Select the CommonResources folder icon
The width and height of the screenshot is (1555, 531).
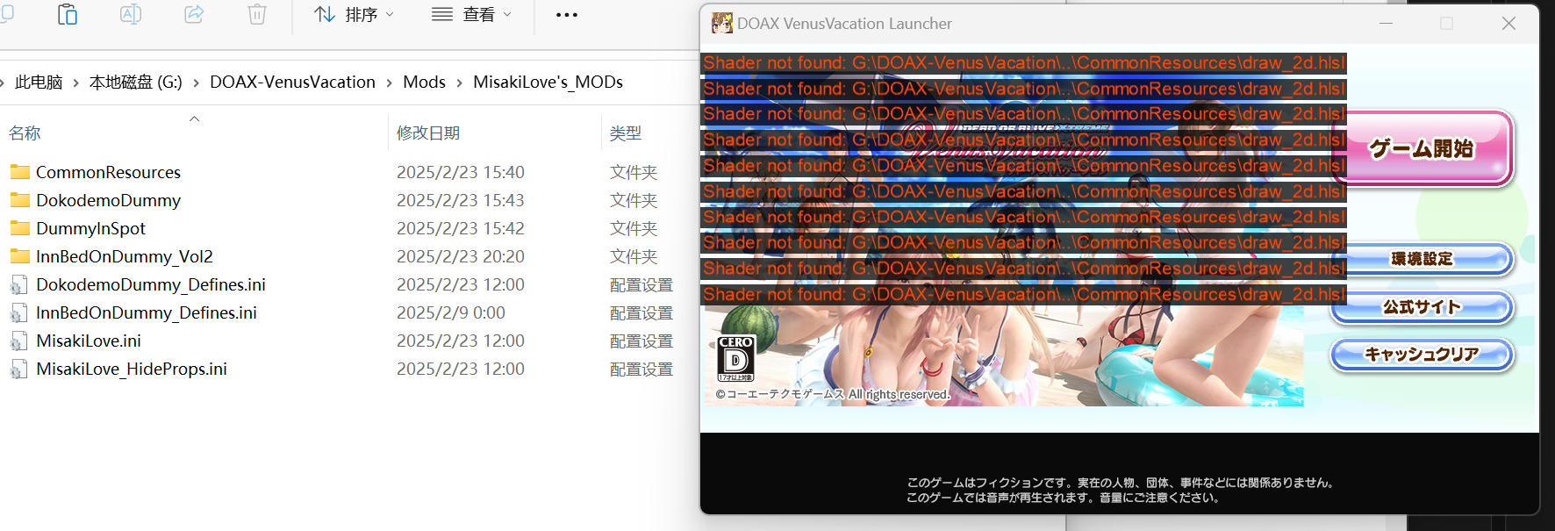pyautogui.click(x=20, y=172)
